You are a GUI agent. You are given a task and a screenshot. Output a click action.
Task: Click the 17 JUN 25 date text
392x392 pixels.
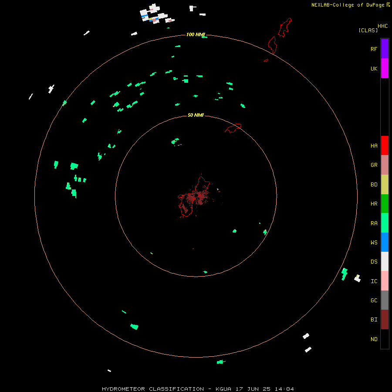253,389
